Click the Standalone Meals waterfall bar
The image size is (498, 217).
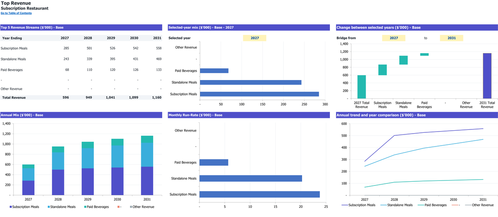click(x=403, y=60)
